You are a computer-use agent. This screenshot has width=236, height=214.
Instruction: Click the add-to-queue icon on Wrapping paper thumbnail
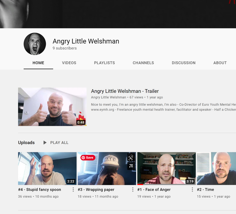pos(131,166)
